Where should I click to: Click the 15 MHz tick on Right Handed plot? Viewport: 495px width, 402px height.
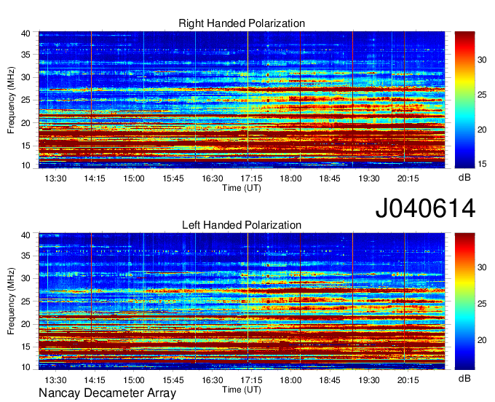26,146
